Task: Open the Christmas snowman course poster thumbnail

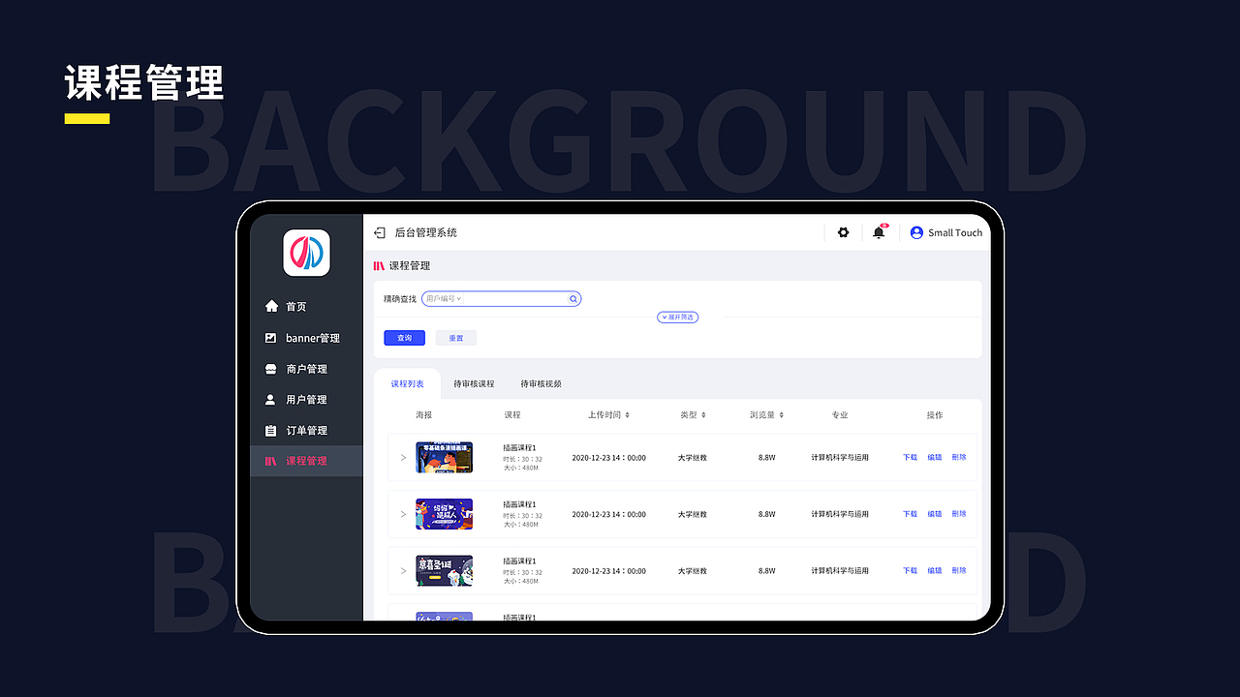Action: (445, 571)
